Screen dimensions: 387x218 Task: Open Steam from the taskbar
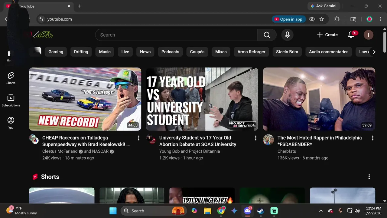[x=261, y=211]
